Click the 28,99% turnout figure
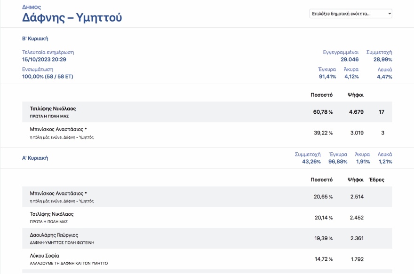 [x=382, y=60]
